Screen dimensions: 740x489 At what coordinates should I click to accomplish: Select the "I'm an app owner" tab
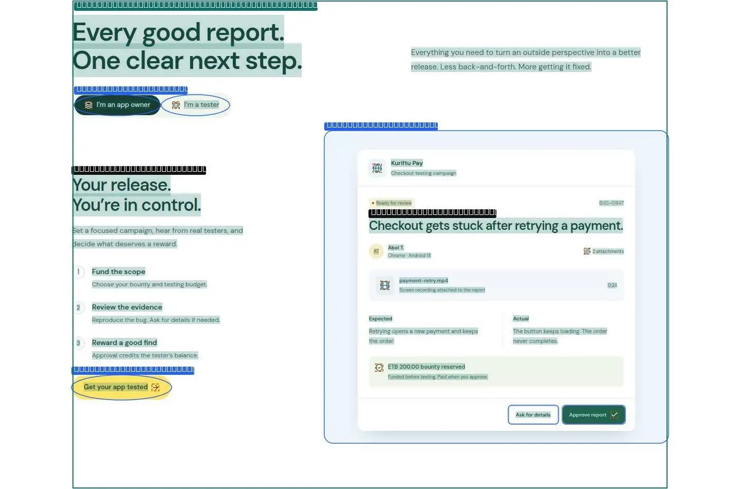point(117,105)
